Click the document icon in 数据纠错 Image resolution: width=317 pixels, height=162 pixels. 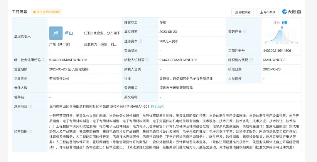[236, 12]
